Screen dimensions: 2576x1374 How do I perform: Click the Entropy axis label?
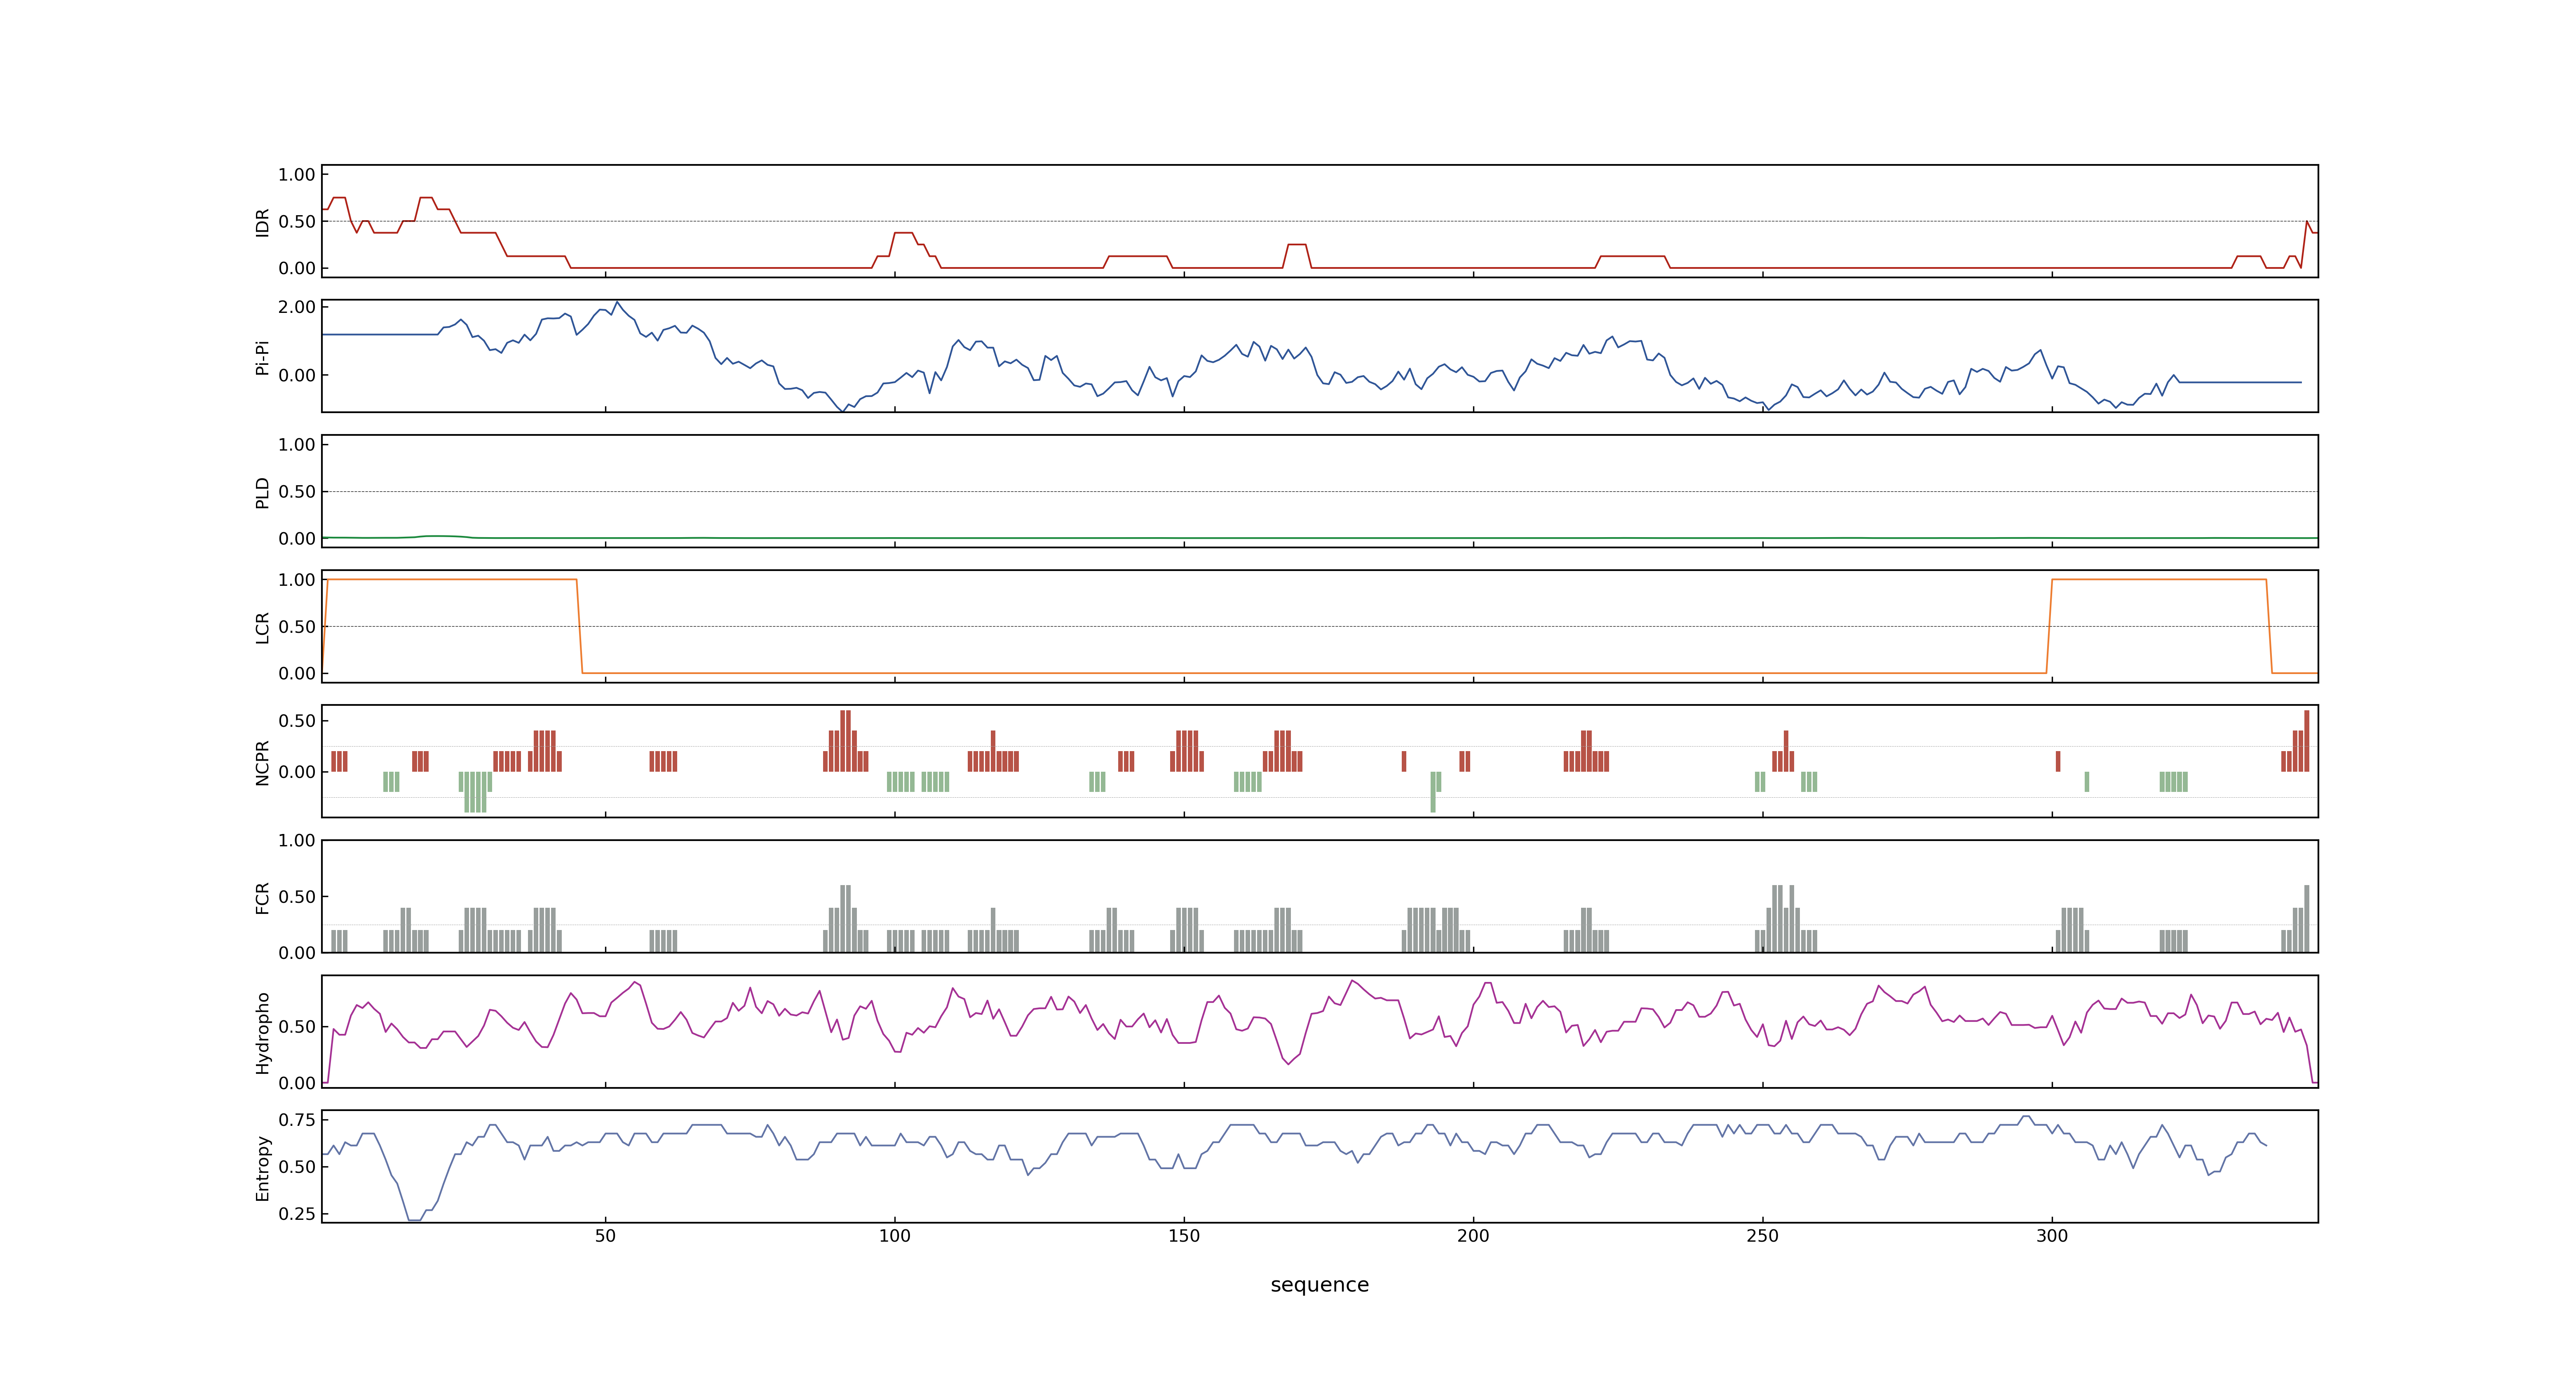click(x=263, y=1167)
